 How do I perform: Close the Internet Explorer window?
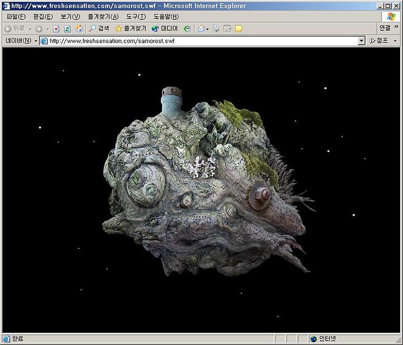click(x=397, y=6)
